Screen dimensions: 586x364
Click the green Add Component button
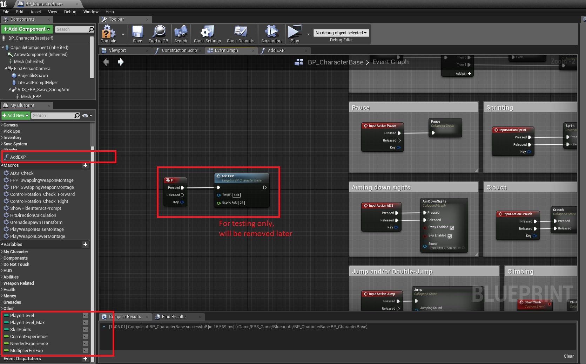(27, 29)
